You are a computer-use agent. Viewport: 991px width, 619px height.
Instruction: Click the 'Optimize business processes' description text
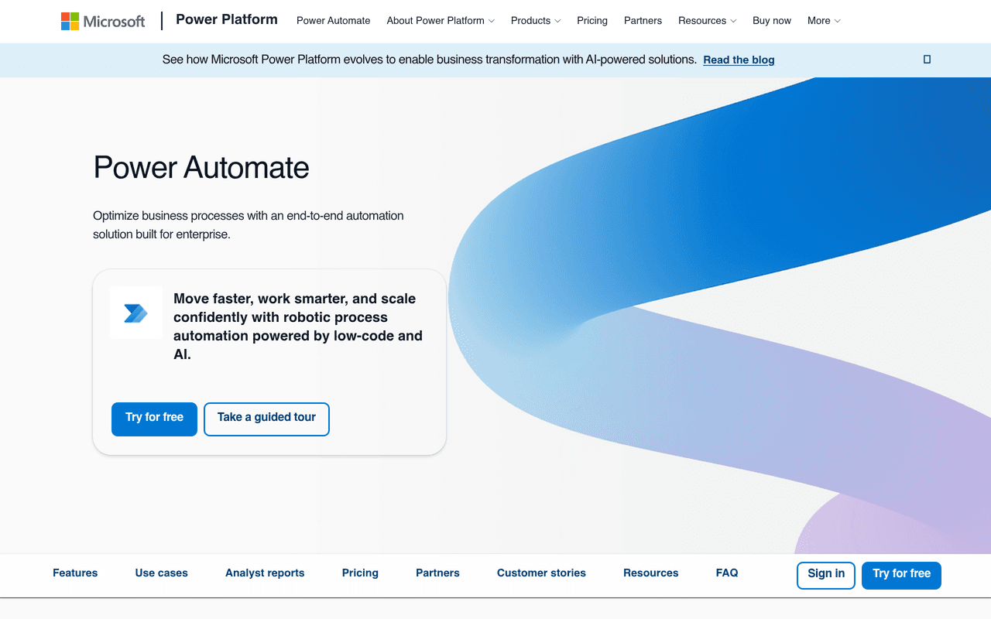click(x=249, y=224)
